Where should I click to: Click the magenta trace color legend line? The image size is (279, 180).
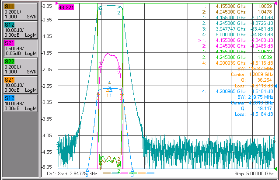(x=124, y=173)
